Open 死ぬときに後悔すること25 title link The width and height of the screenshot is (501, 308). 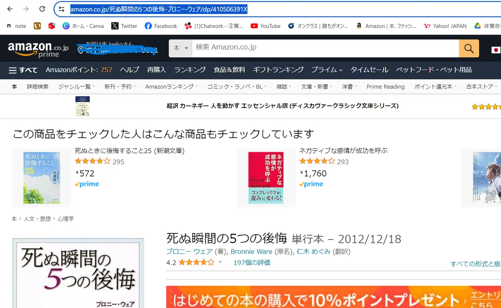pos(129,151)
